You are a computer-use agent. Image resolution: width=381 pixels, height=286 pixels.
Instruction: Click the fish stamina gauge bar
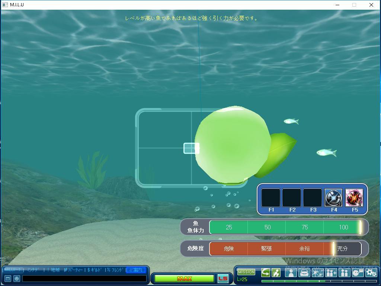285,227
